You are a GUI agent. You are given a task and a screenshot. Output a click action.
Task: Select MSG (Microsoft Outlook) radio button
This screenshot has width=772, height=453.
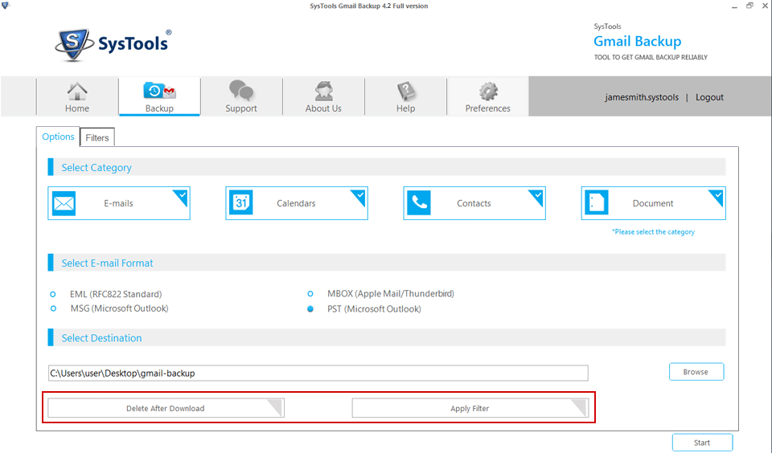coord(53,308)
